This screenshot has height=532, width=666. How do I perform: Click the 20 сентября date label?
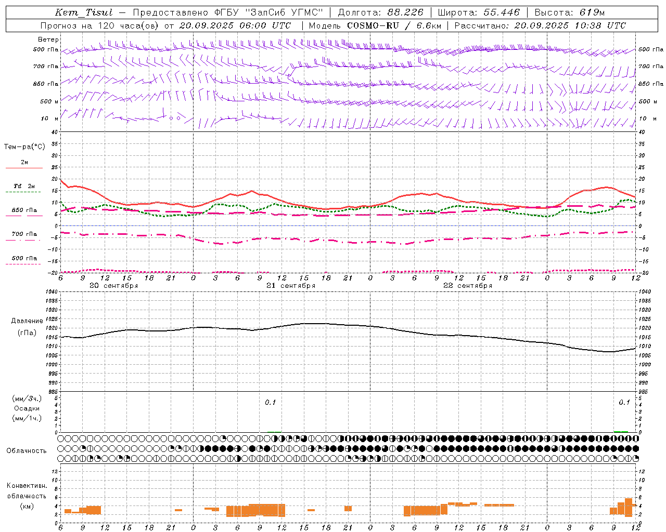click(x=113, y=286)
